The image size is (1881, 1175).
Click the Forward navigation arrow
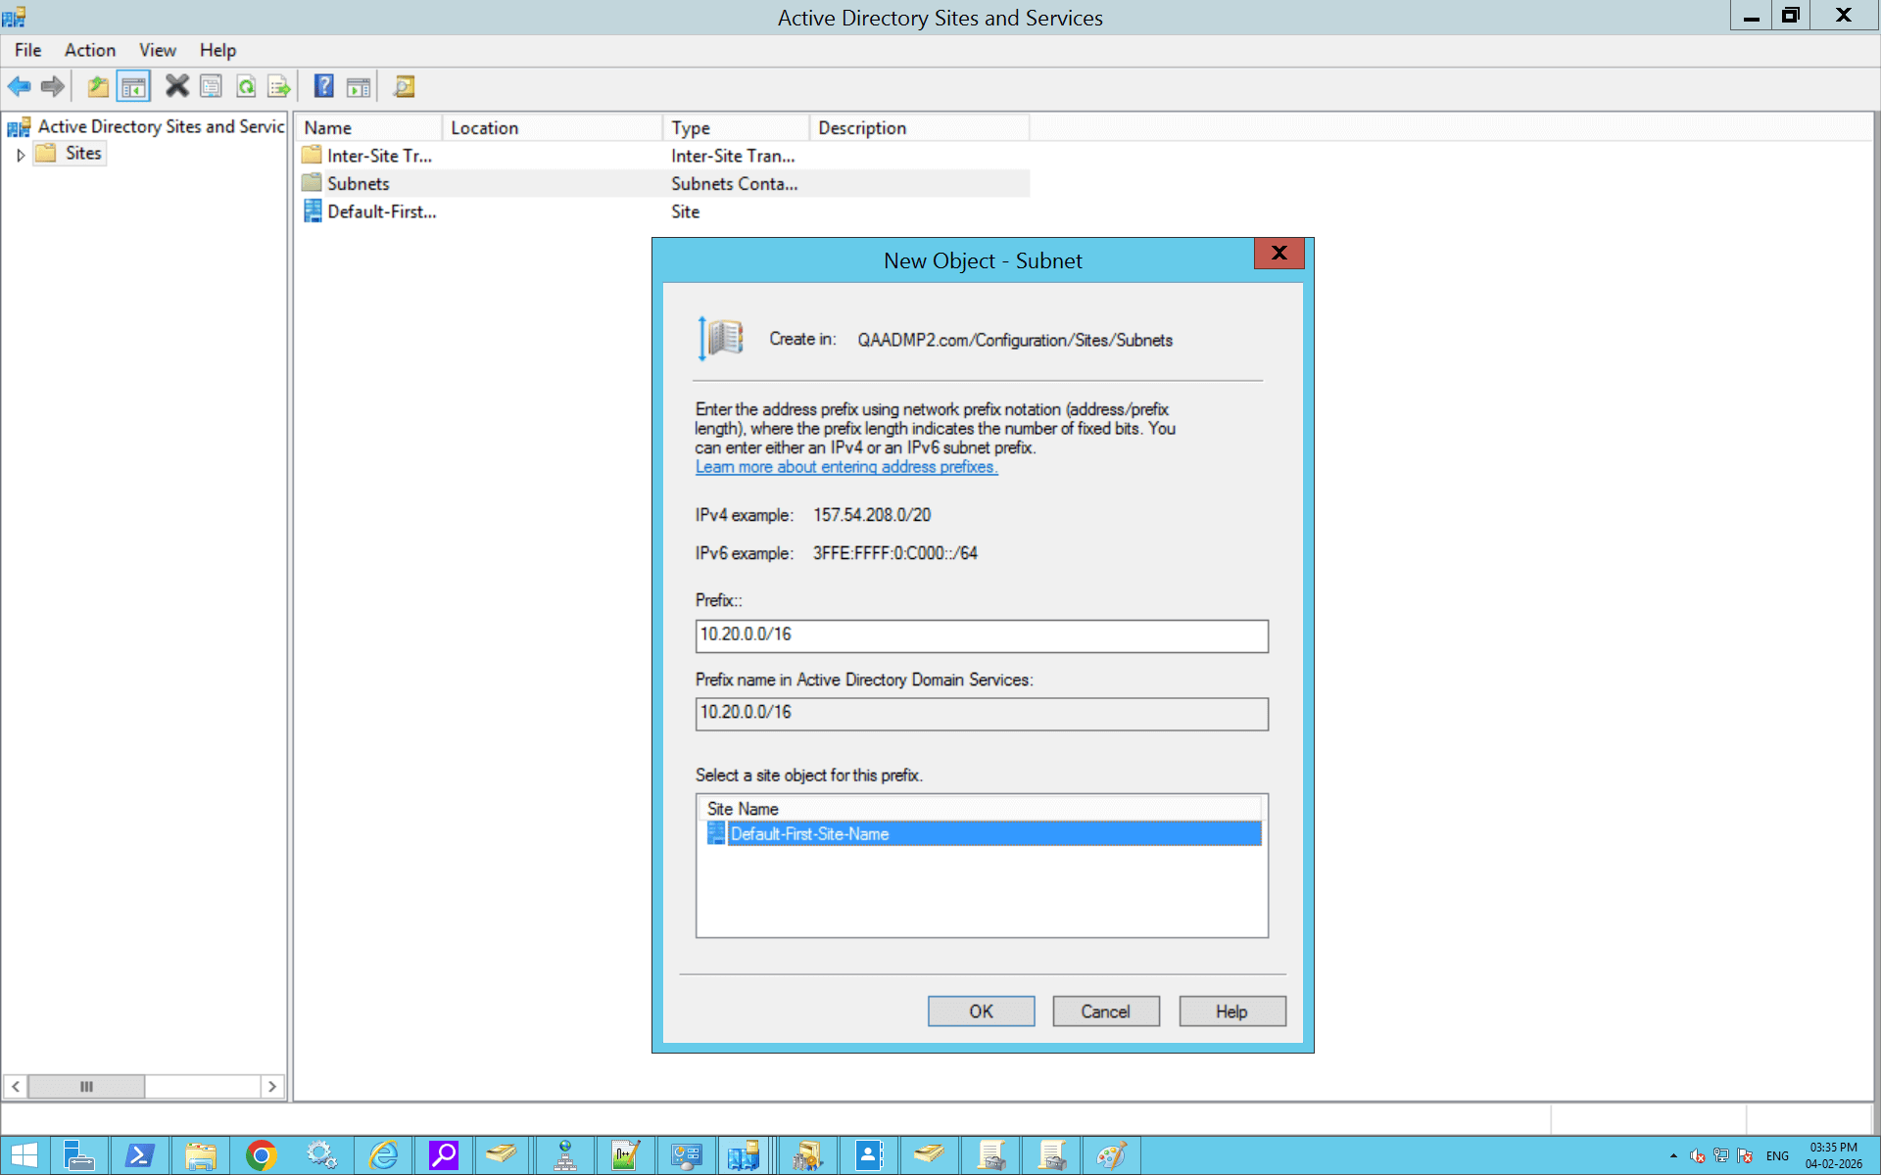tap(52, 86)
